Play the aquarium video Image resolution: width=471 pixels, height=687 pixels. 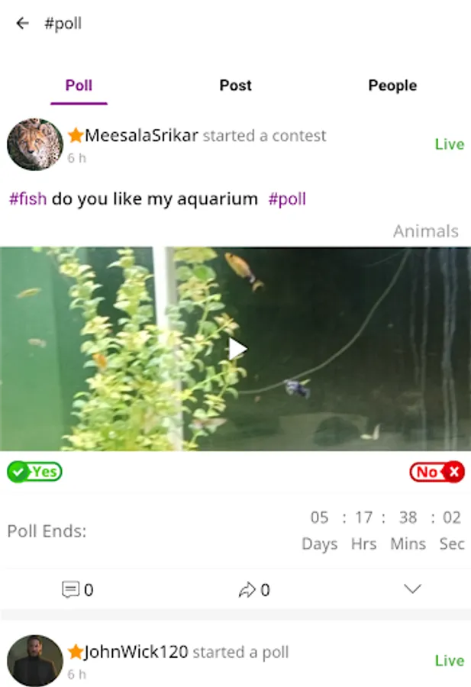coord(237,349)
